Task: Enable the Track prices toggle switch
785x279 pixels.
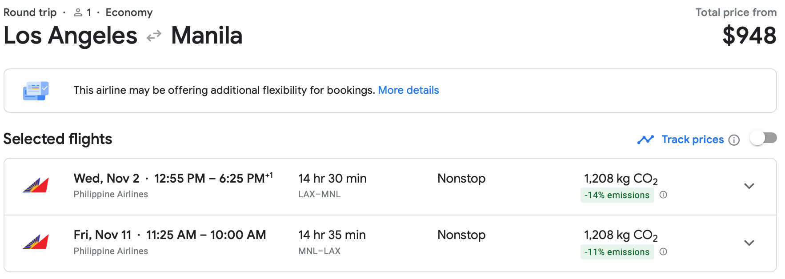Action: [763, 138]
